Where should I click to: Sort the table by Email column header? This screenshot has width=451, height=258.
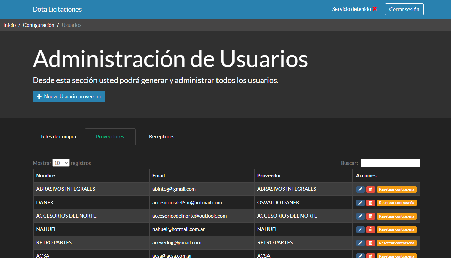click(159, 176)
